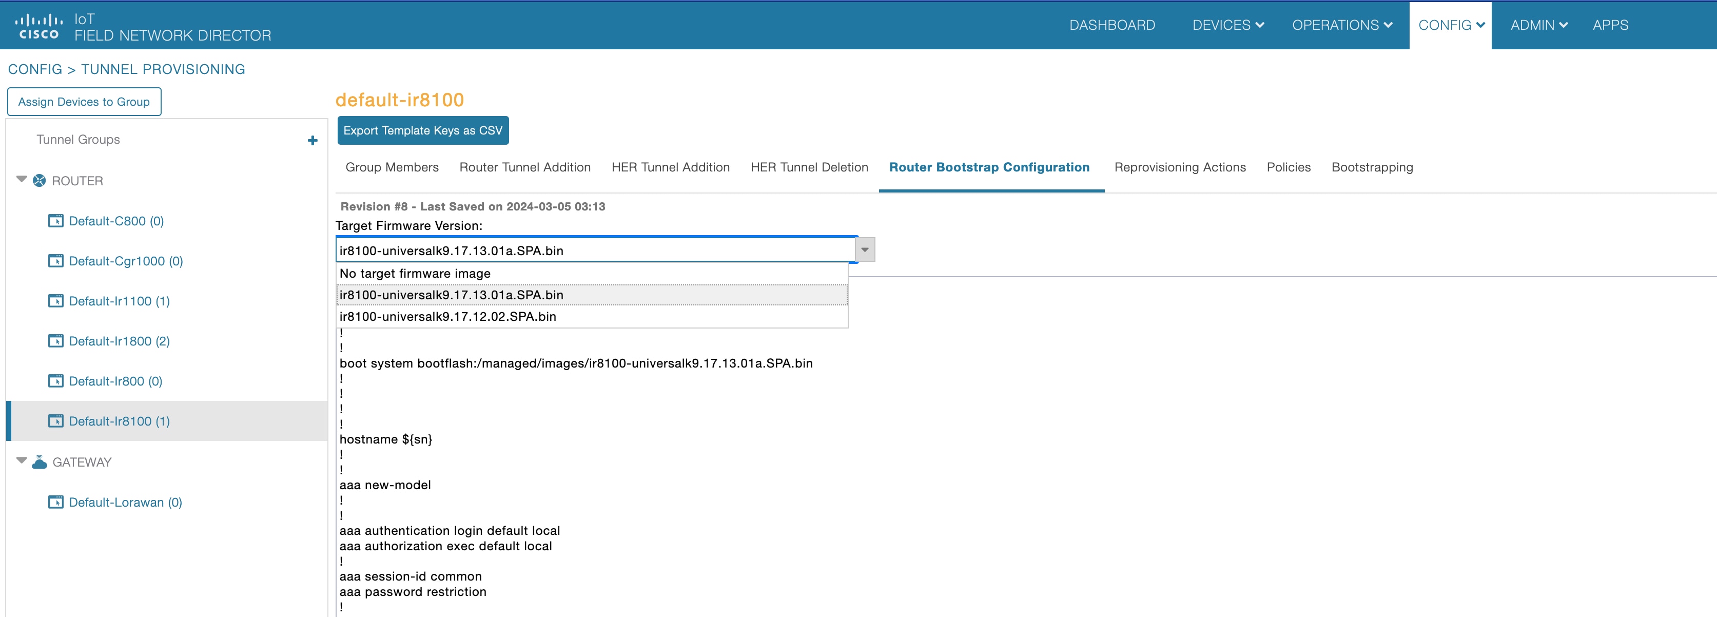Collapse the GATEWAY tree section
Image resolution: width=1717 pixels, height=617 pixels.
(22, 460)
